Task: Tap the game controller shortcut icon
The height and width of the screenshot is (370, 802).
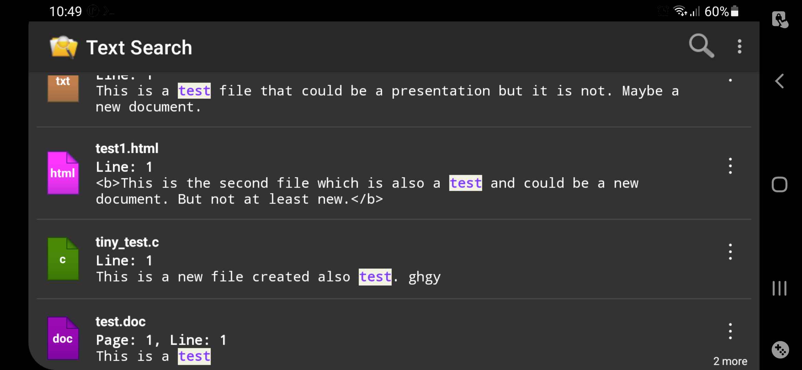Action: coord(780,350)
